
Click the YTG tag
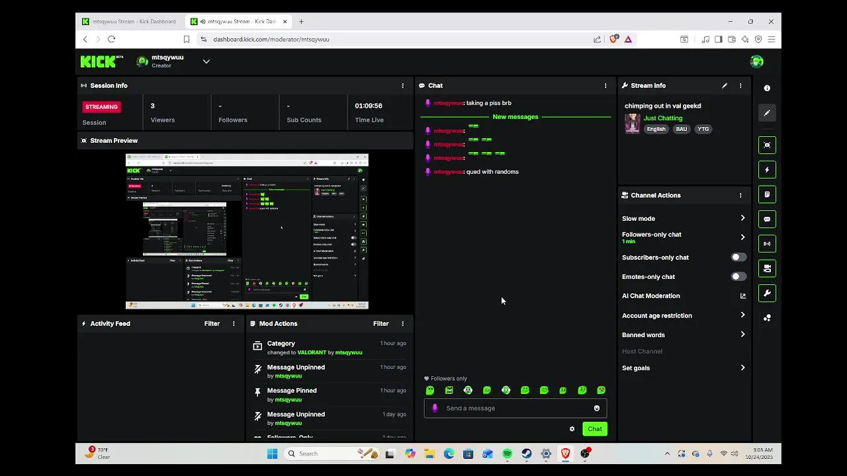(x=703, y=129)
